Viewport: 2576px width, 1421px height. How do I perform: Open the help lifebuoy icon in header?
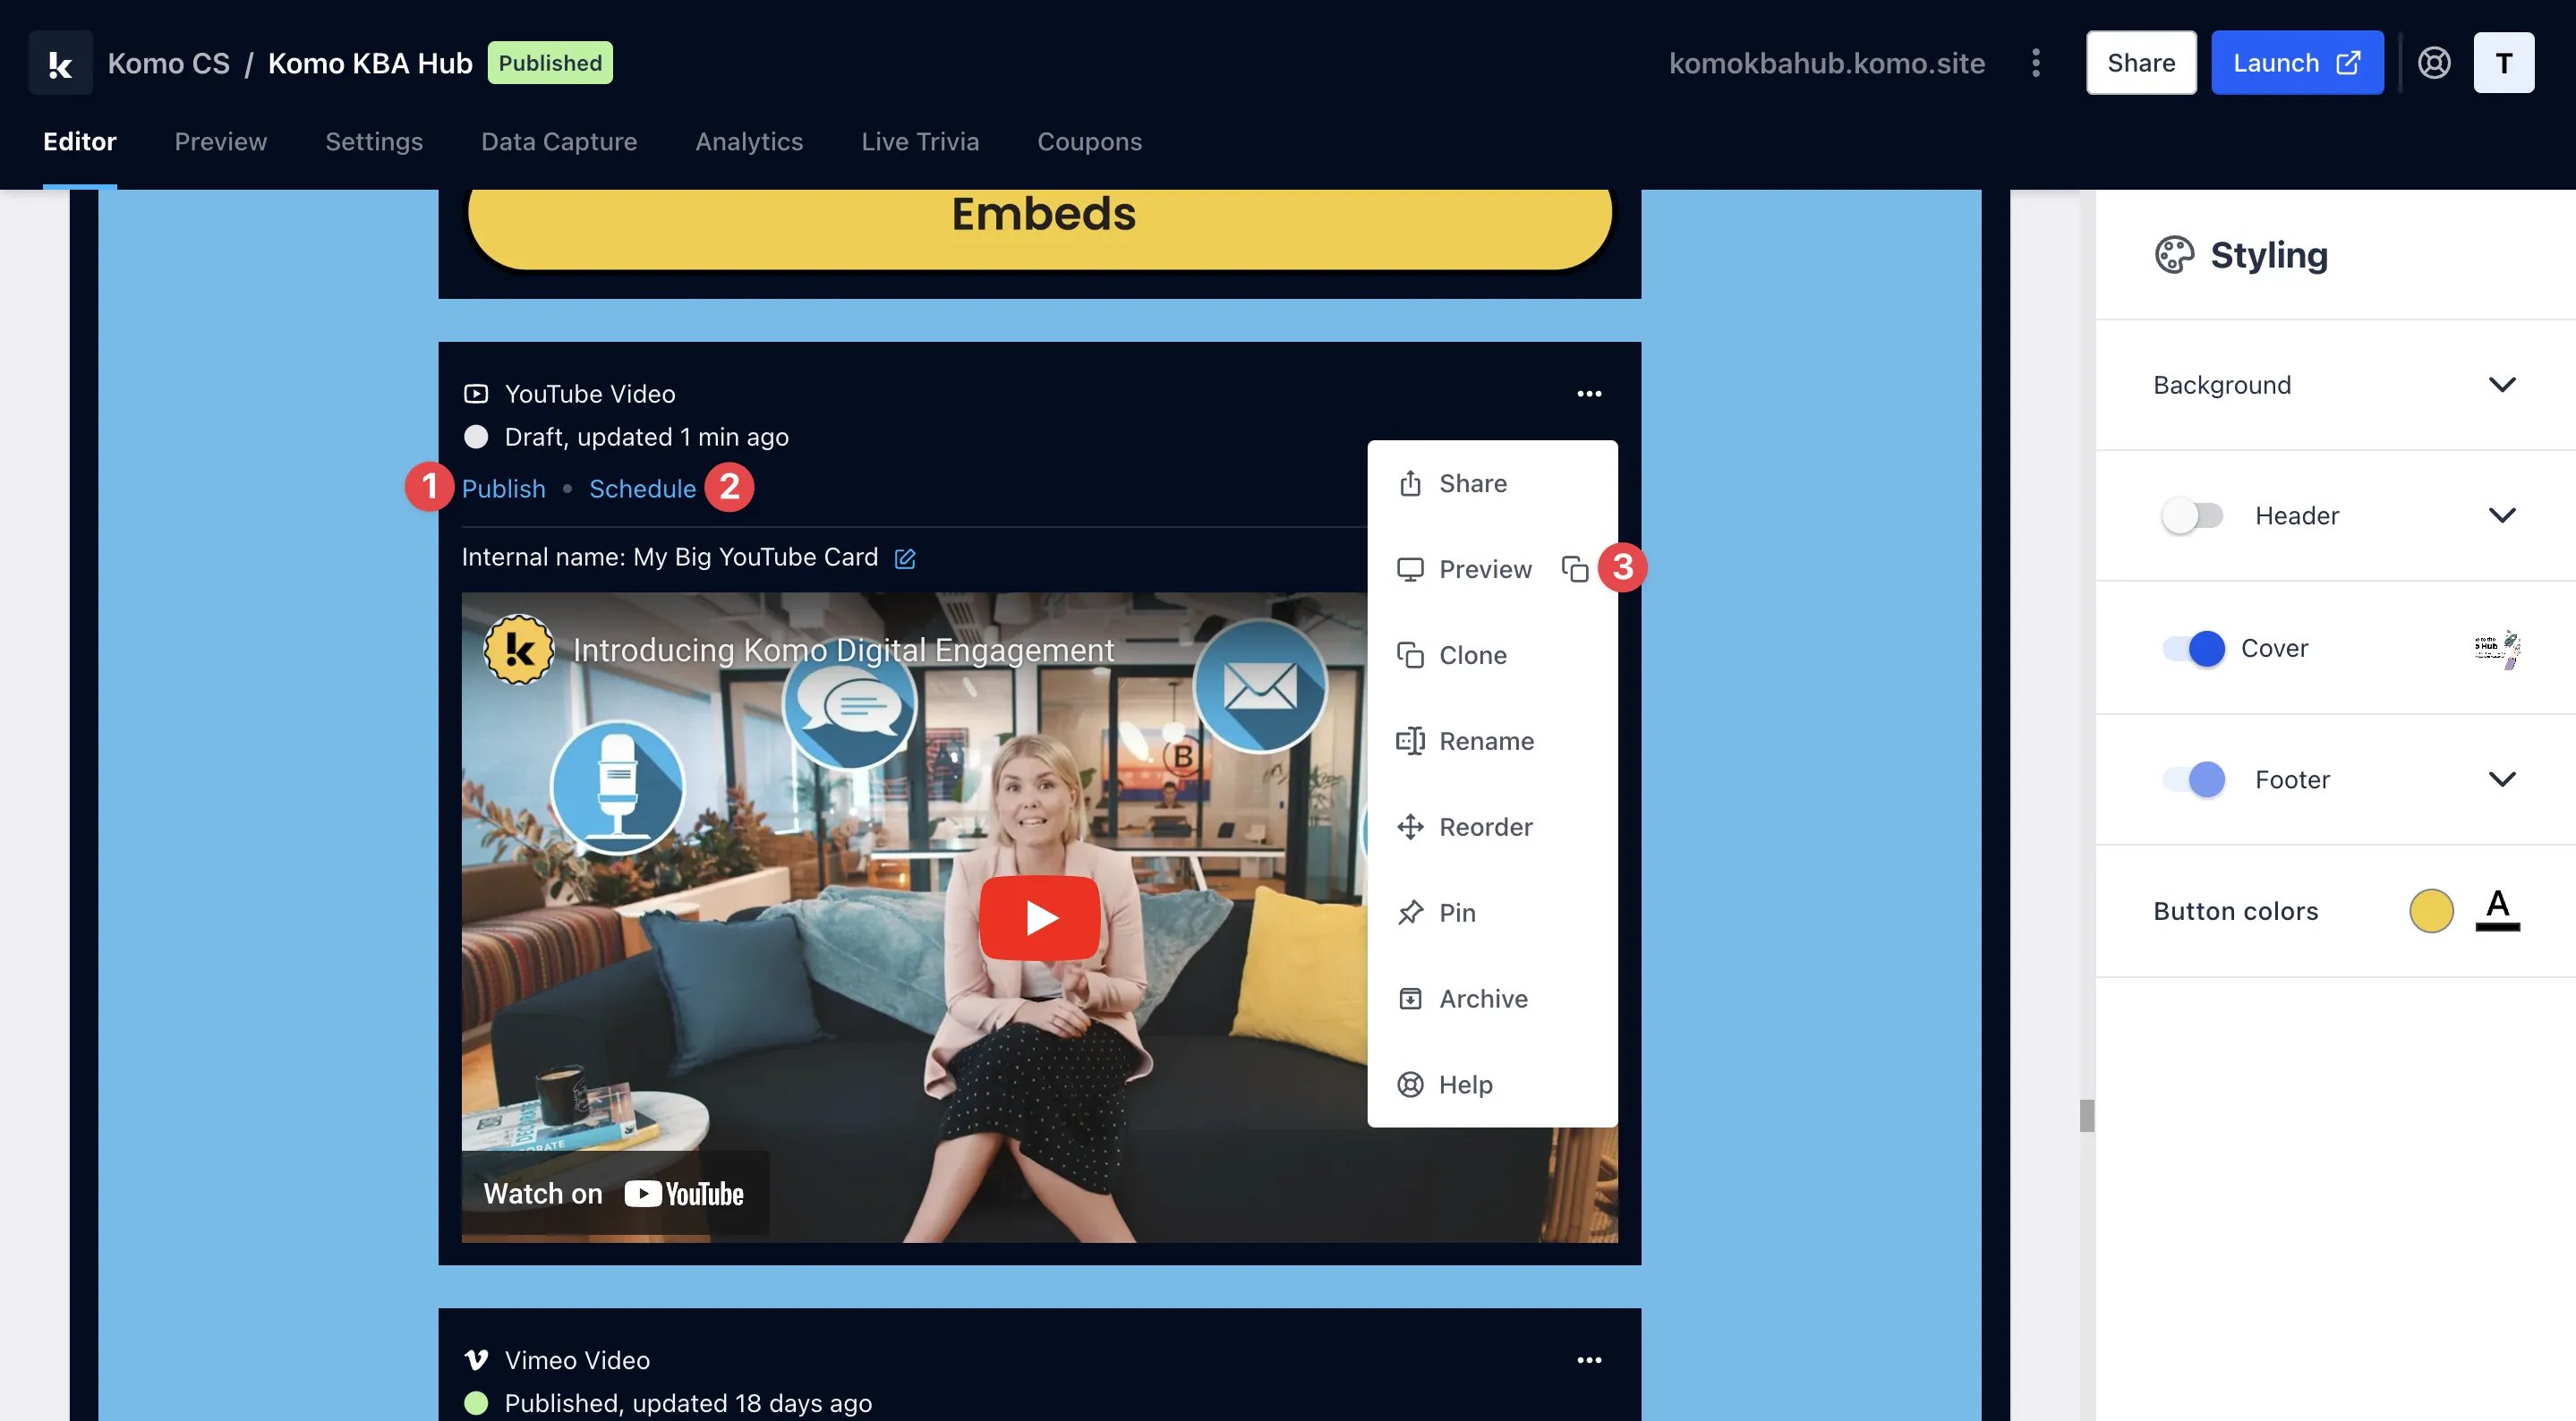tap(2434, 63)
